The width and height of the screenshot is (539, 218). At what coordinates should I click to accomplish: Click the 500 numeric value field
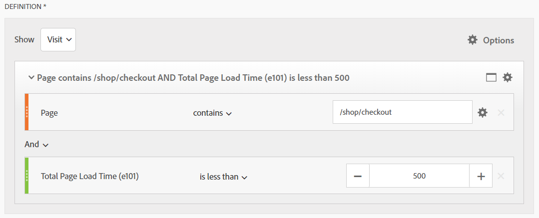click(x=419, y=176)
